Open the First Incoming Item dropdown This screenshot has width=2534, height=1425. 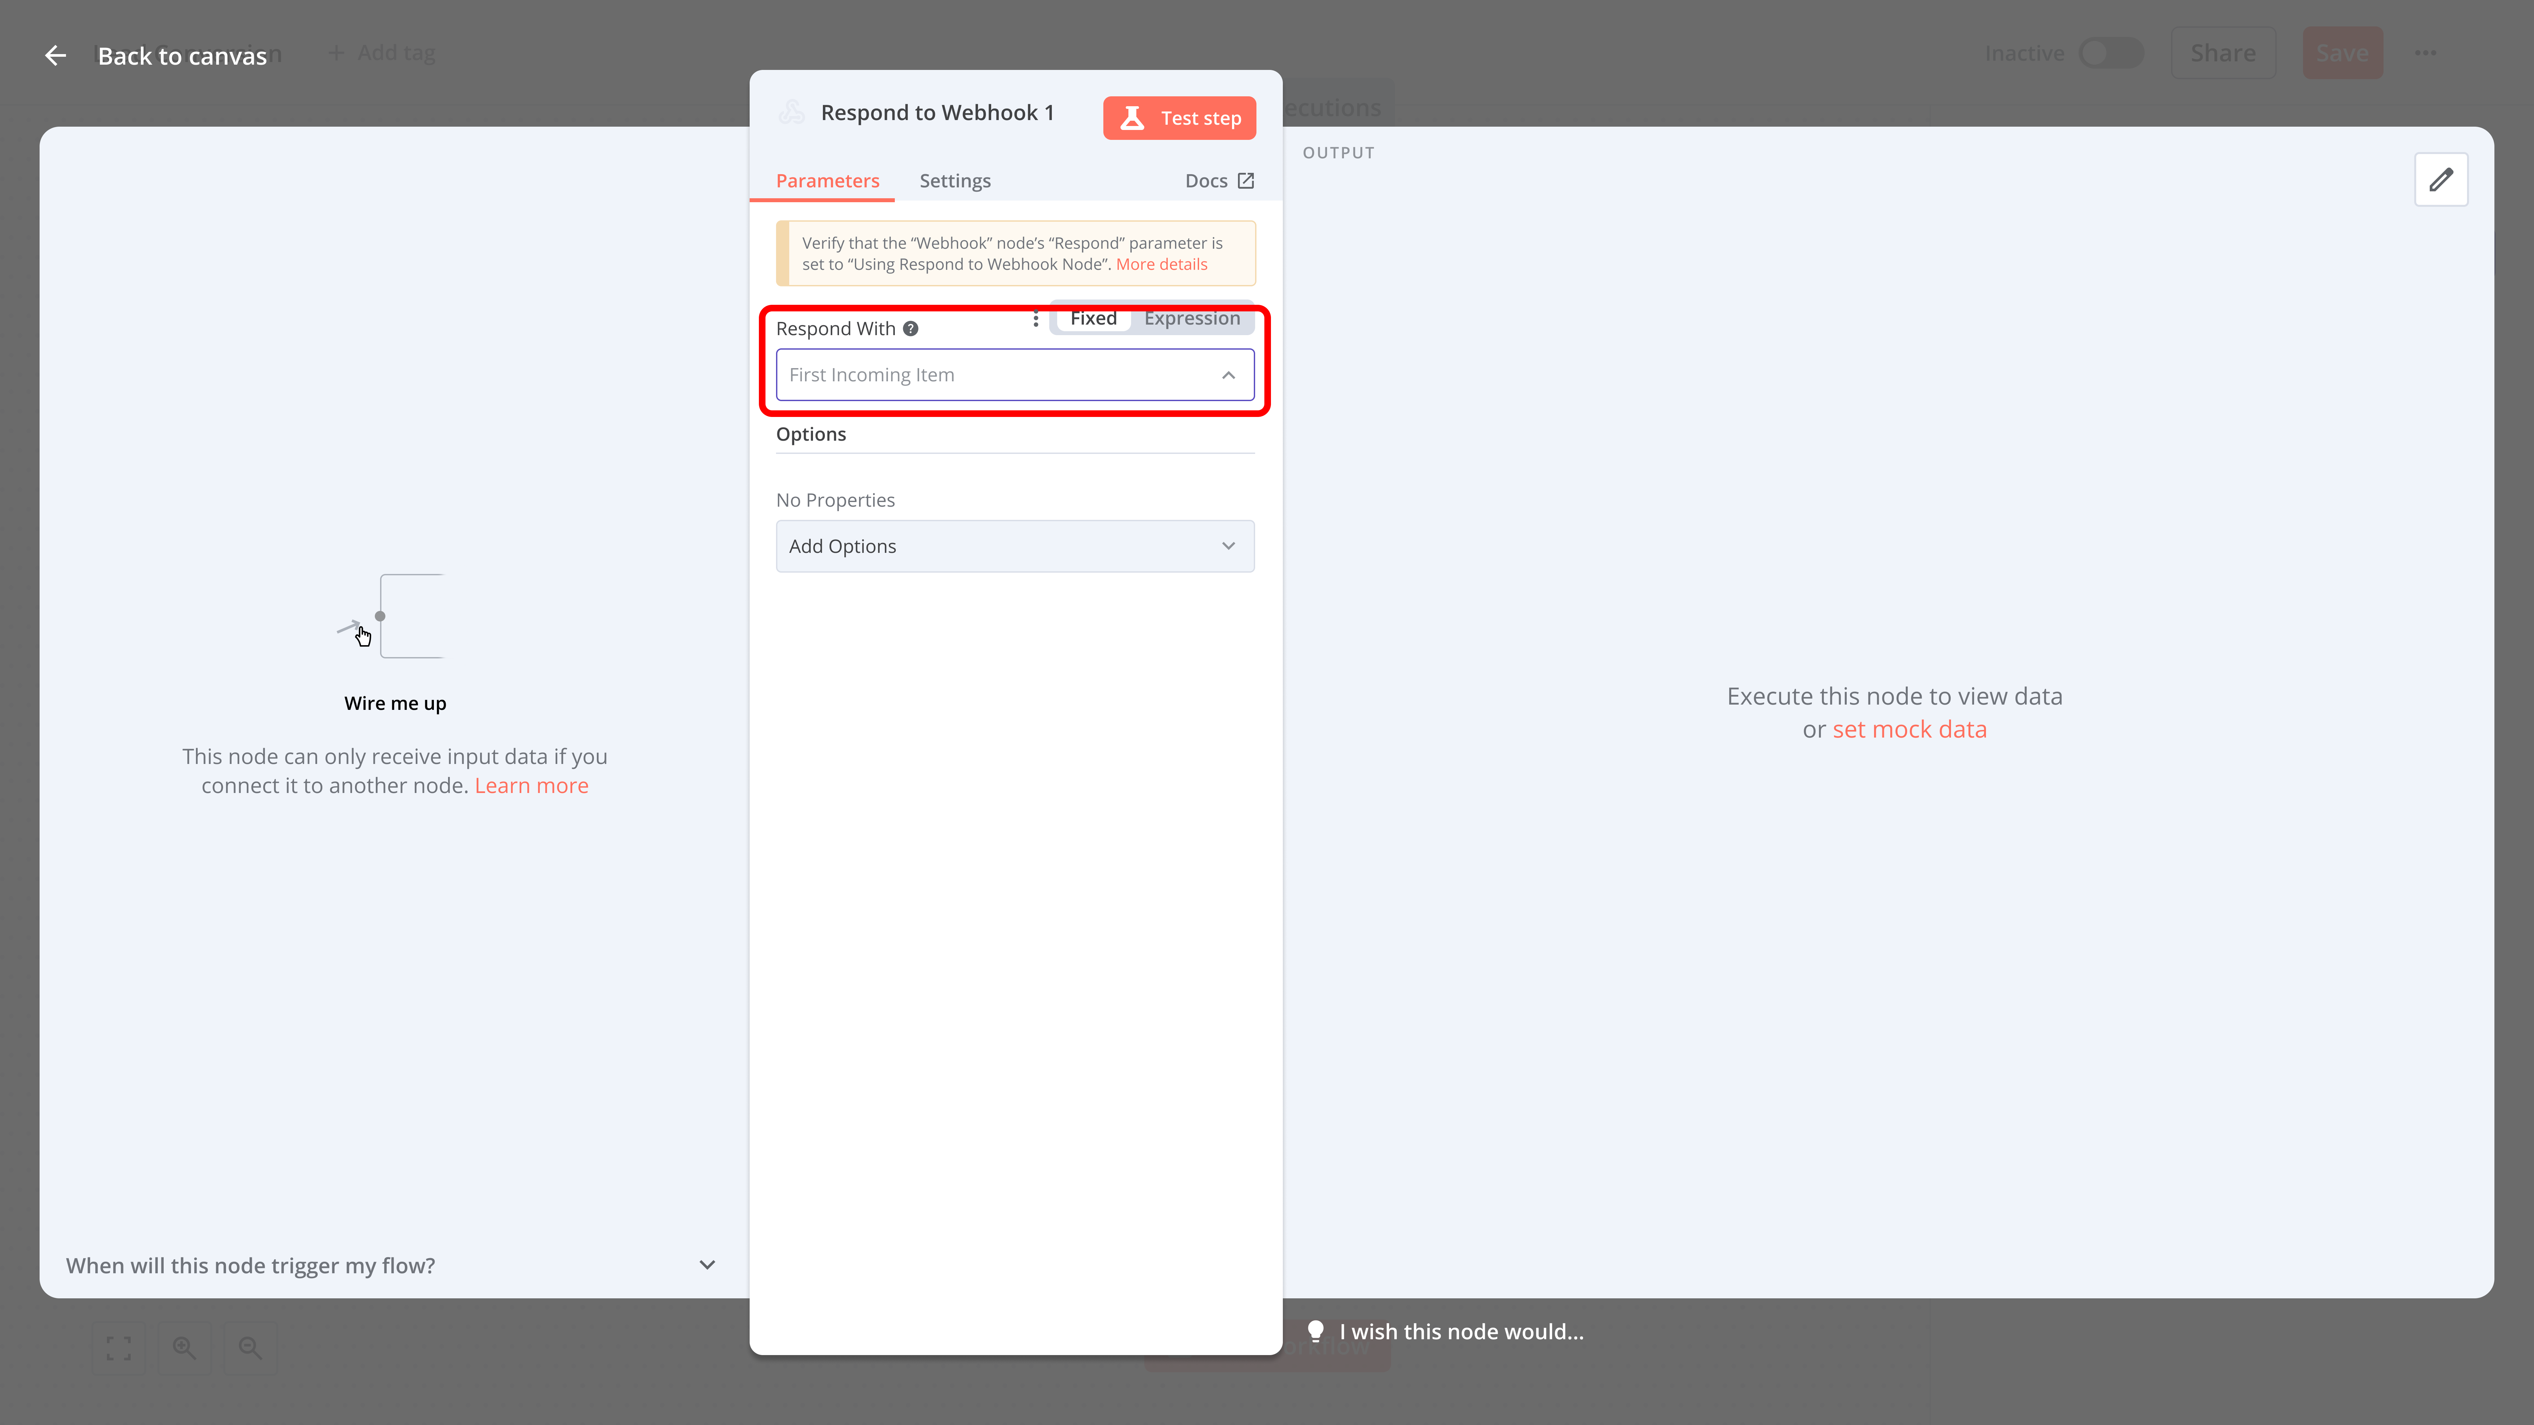pyautogui.click(x=1015, y=375)
